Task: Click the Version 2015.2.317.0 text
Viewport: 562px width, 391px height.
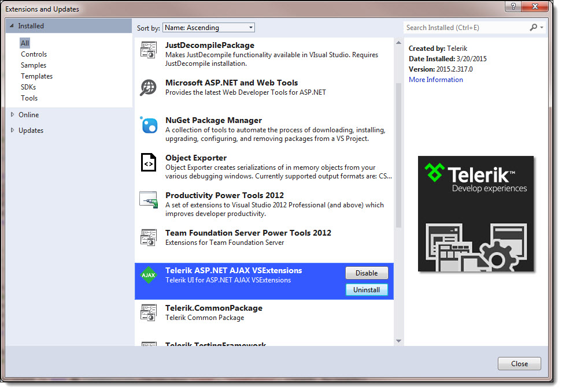Action: point(441,69)
